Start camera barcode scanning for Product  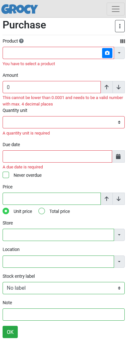[x=107, y=53]
